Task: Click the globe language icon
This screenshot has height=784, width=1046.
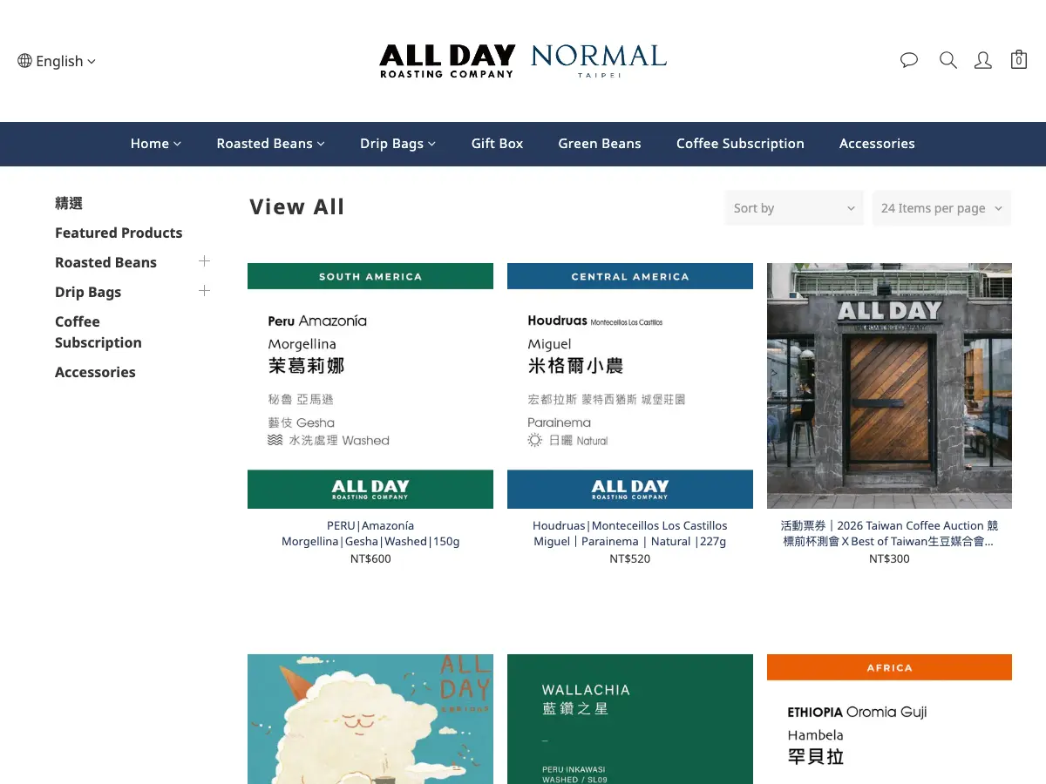Action: 24,61
